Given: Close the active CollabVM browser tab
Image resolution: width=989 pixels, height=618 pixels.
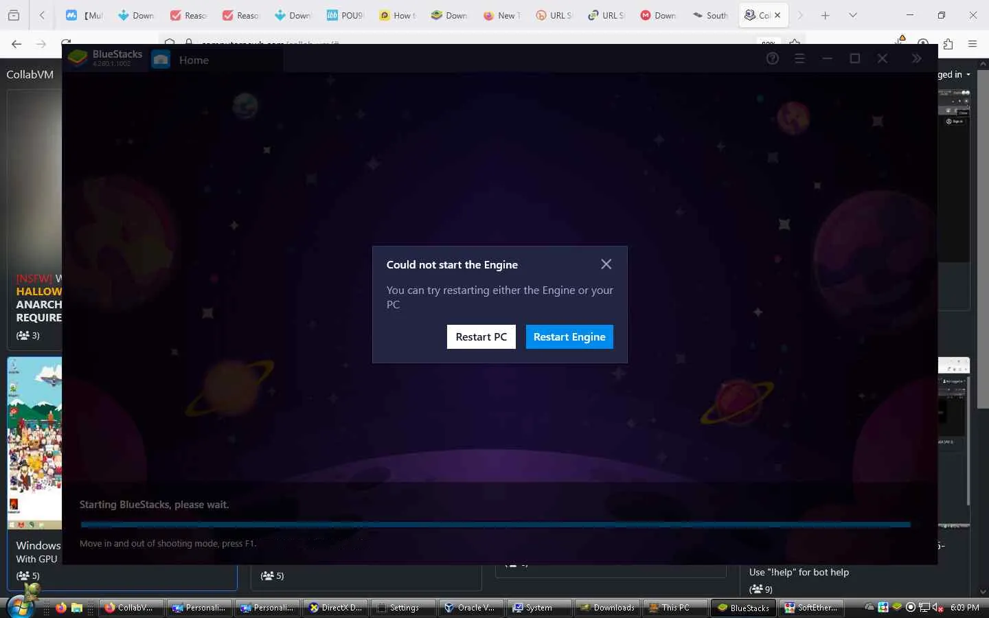Looking at the screenshot, I should point(777,15).
